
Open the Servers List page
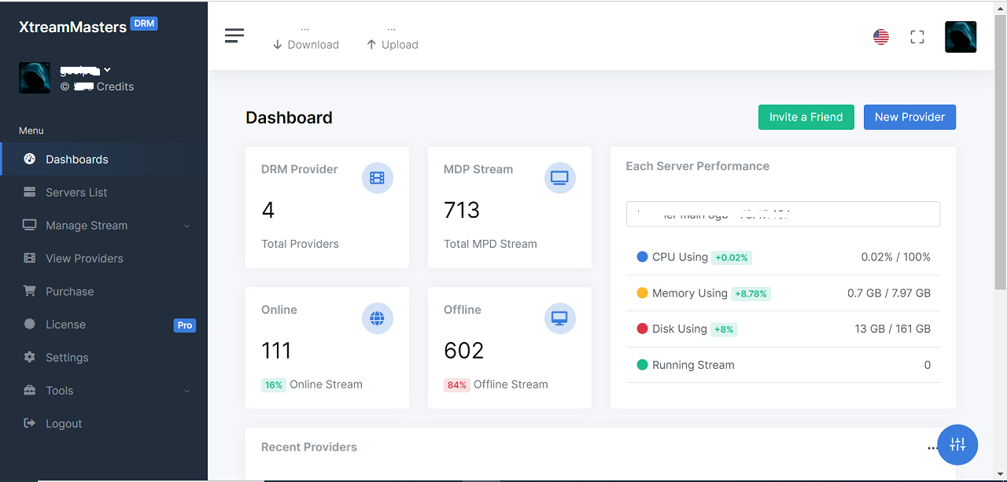pyautogui.click(x=76, y=193)
